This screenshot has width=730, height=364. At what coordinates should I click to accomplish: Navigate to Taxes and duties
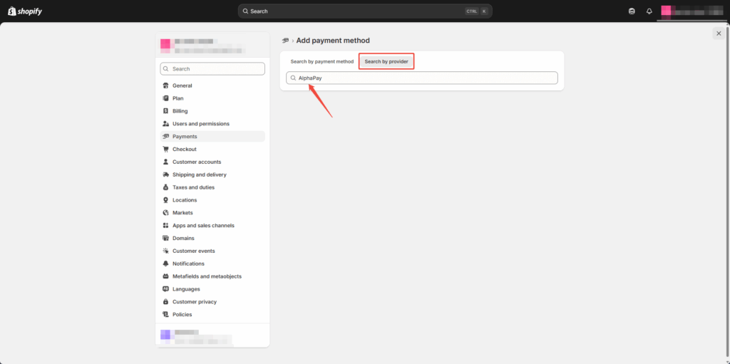tap(193, 187)
